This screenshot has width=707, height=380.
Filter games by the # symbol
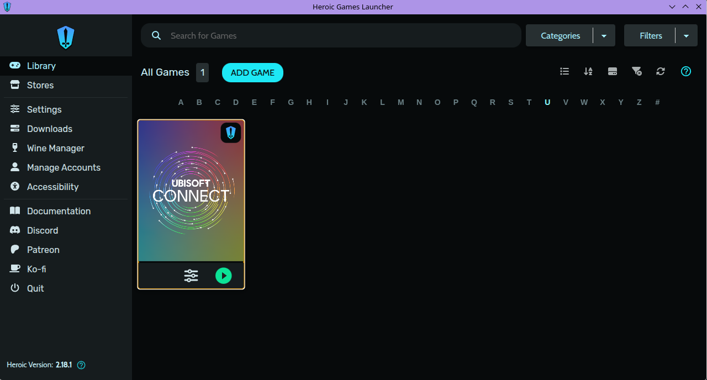click(x=657, y=102)
